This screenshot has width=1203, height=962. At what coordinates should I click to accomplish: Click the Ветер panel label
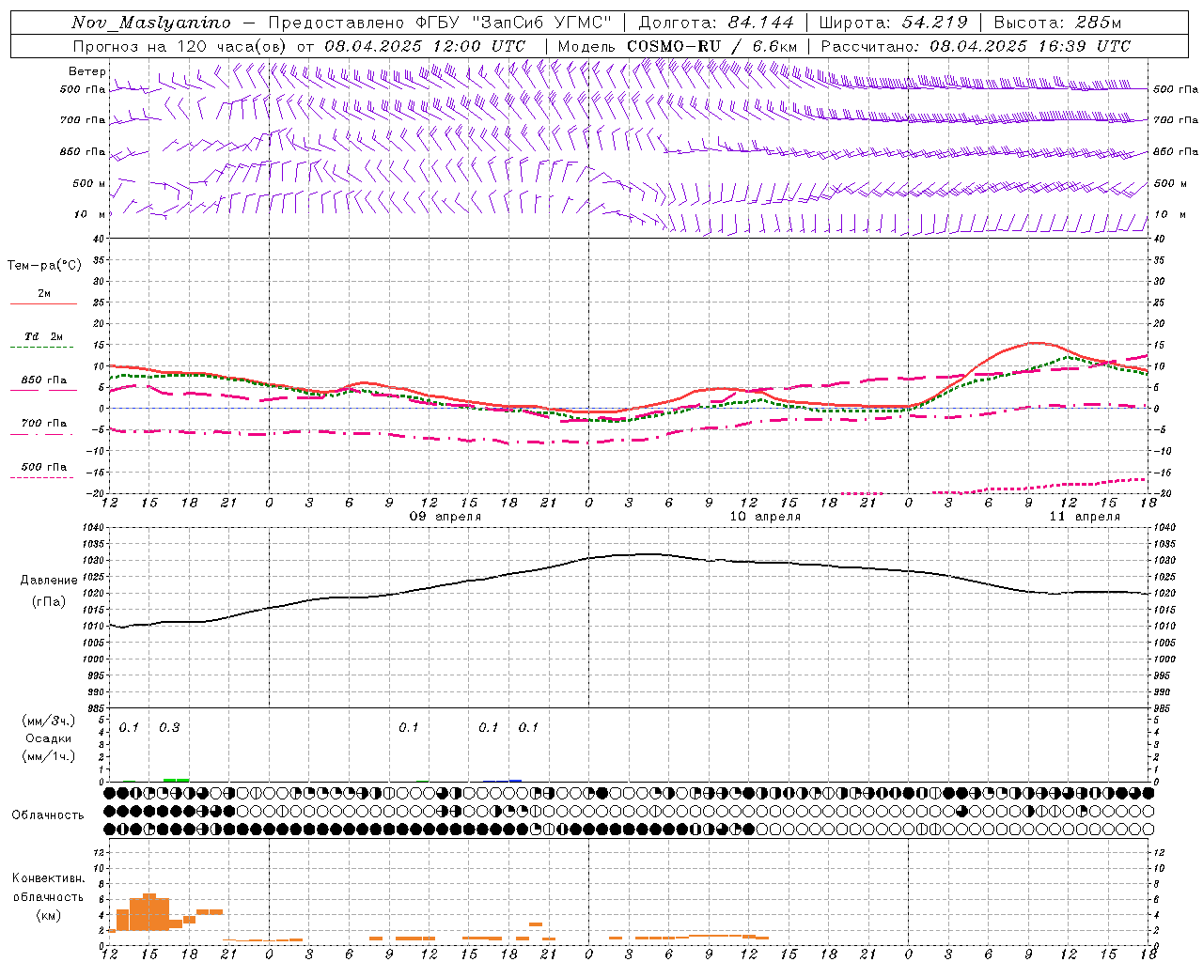pos(86,71)
